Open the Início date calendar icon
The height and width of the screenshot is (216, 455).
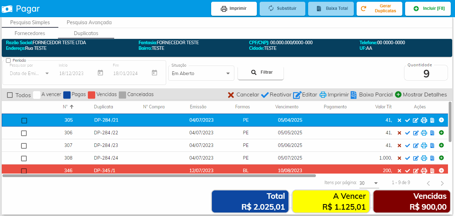[100, 73]
